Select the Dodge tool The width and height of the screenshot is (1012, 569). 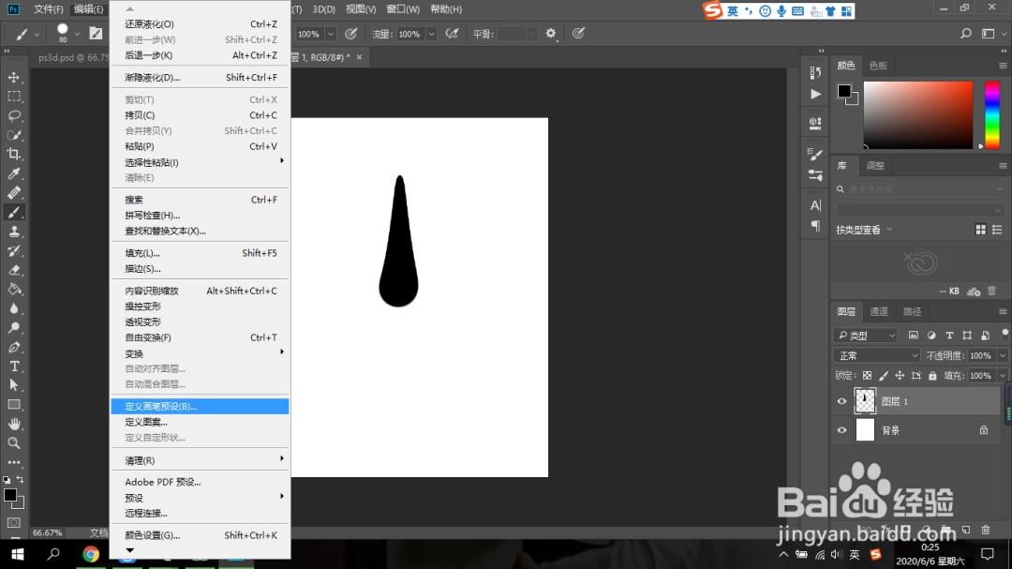[13, 327]
